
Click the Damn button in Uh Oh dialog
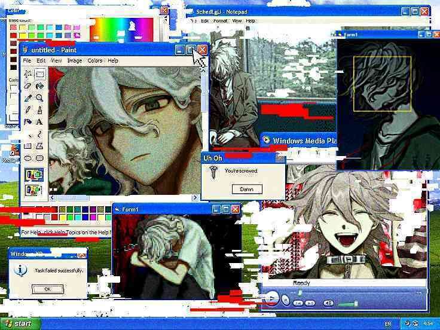[247, 189]
